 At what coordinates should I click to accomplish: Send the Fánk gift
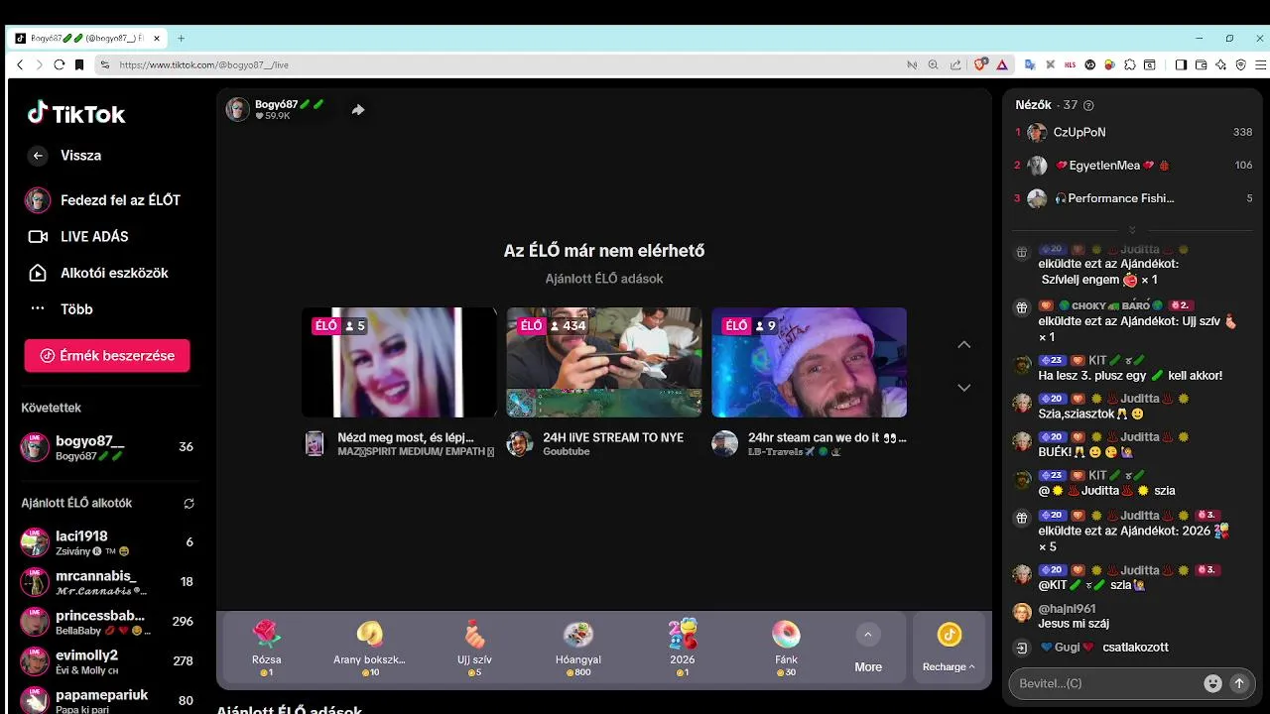pos(786,648)
